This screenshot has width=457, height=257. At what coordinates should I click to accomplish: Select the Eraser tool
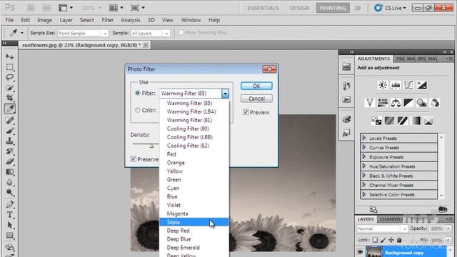click(9, 161)
